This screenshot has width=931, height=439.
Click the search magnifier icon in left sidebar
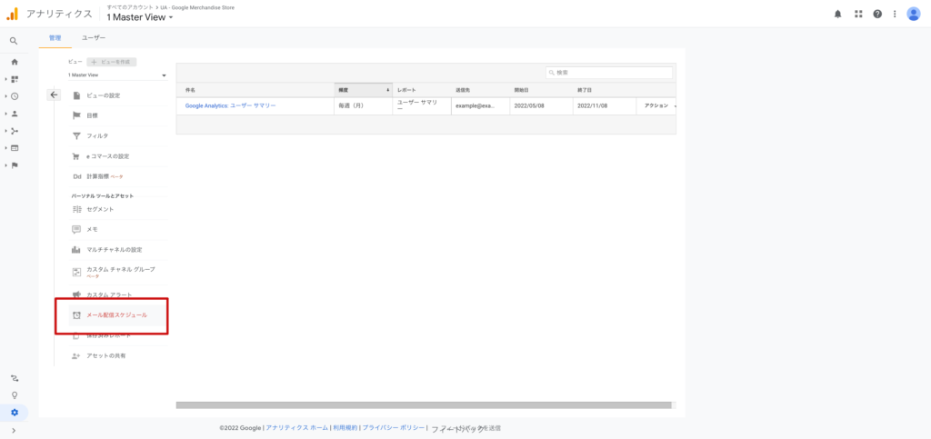(14, 41)
